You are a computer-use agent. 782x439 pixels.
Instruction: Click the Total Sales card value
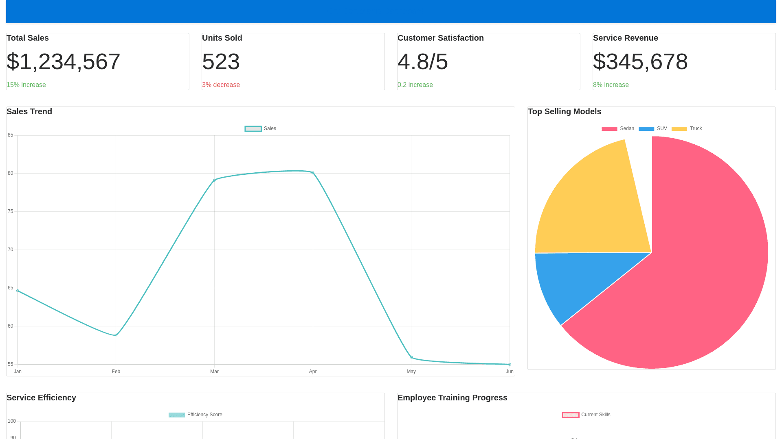coord(64,61)
